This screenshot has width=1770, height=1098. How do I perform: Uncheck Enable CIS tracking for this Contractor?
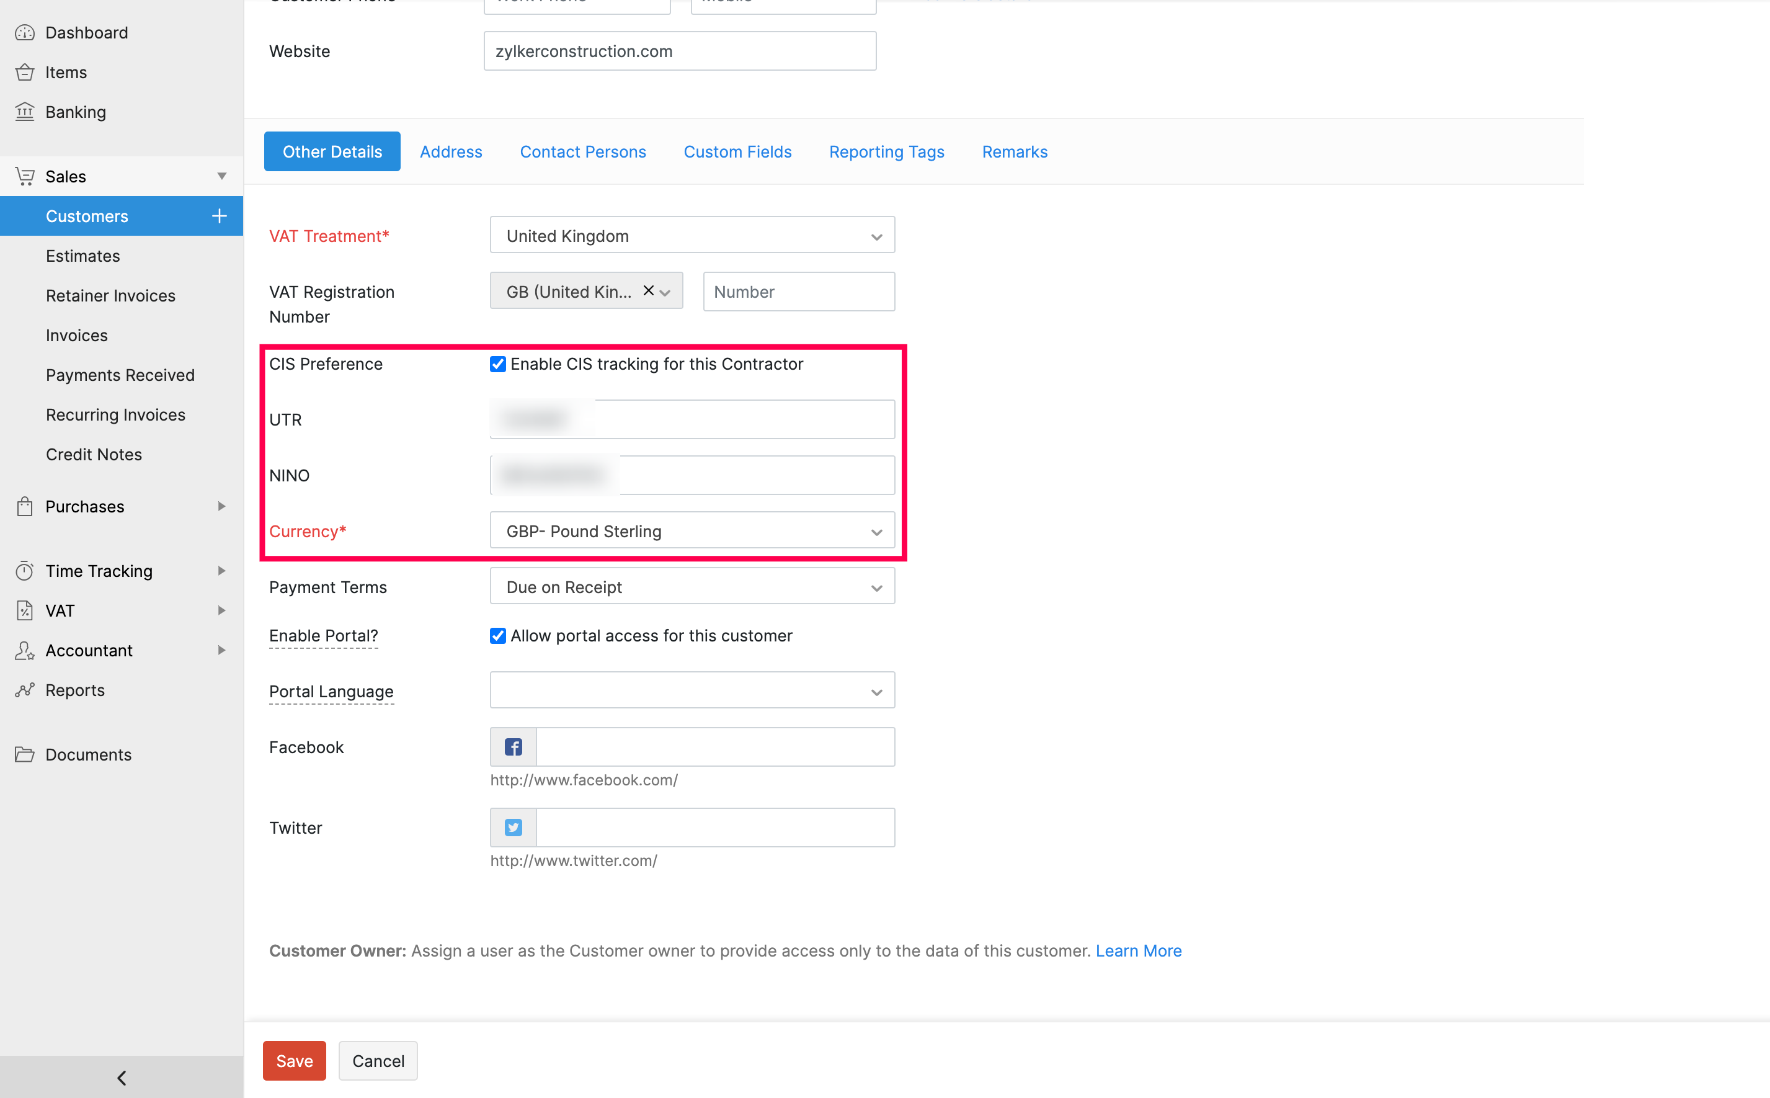(497, 364)
